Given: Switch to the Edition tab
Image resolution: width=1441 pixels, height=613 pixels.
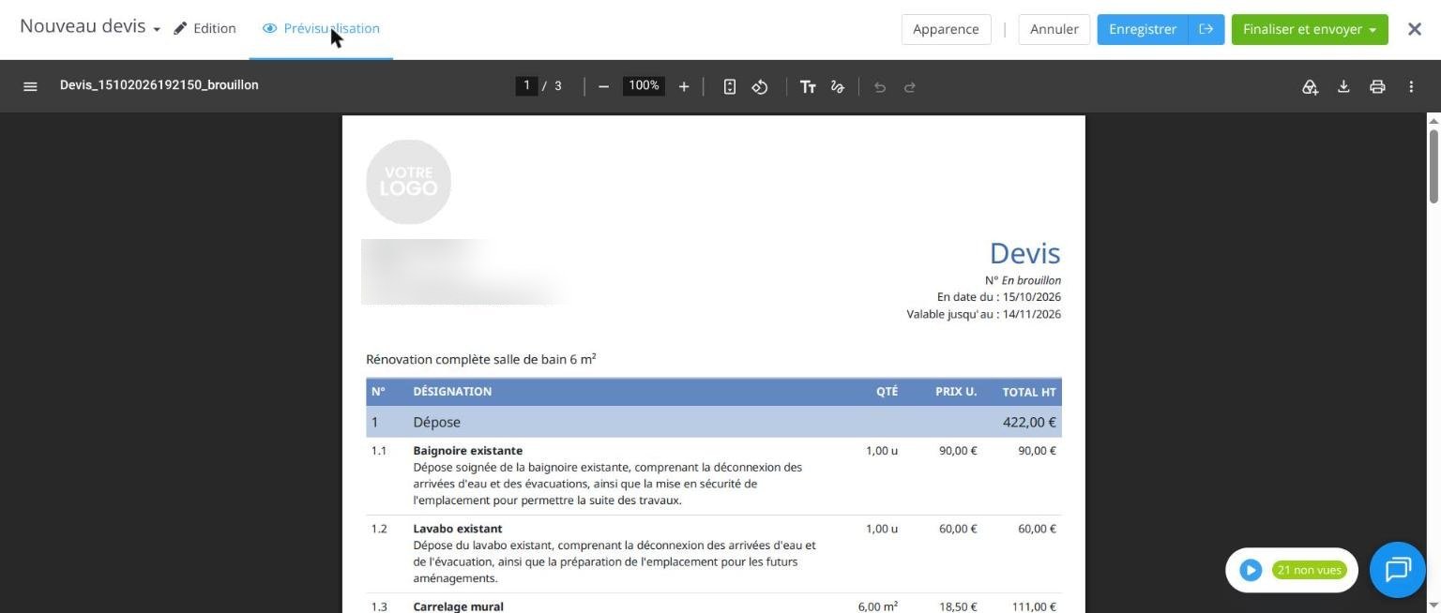Looking at the screenshot, I should [205, 28].
